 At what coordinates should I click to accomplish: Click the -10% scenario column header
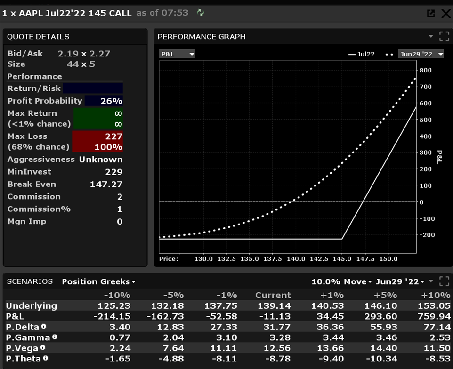tap(117, 295)
